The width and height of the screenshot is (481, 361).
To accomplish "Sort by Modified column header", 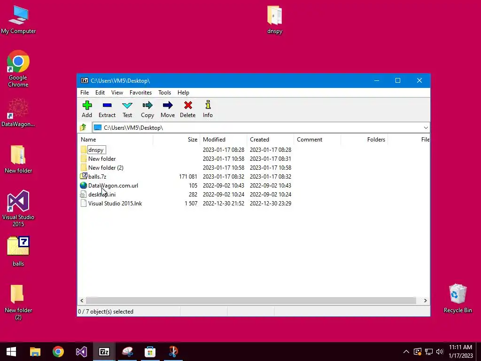I will pyautogui.click(x=223, y=139).
